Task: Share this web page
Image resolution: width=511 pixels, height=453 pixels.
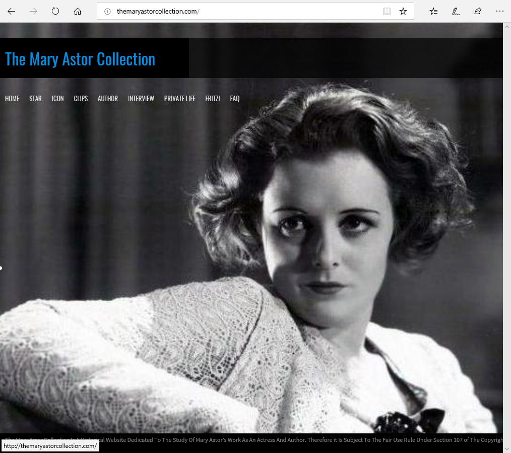Action: pyautogui.click(x=477, y=12)
